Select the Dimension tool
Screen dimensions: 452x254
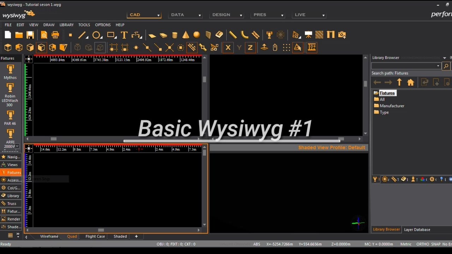pyautogui.click(x=136, y=35)
